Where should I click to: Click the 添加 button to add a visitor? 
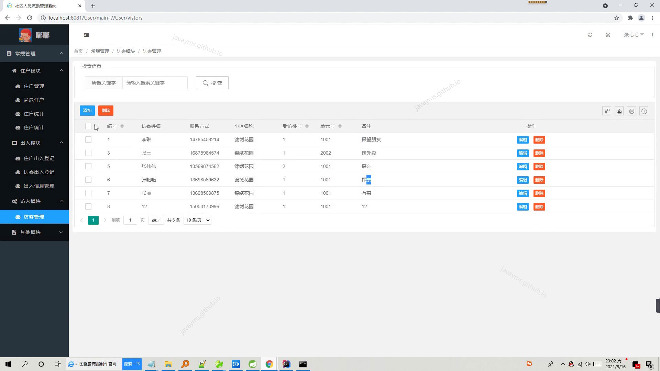tap(87, 110)
